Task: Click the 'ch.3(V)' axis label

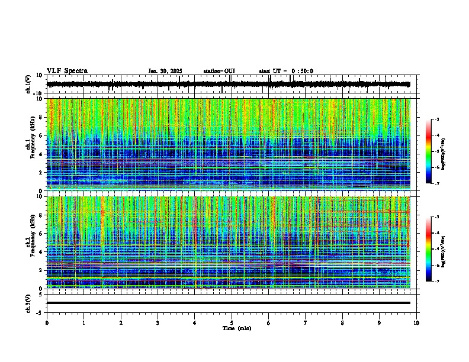Action: click(x=28, y=304)
